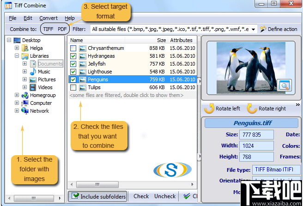Uncheck the Penguins checkbox

click(73, 79)
